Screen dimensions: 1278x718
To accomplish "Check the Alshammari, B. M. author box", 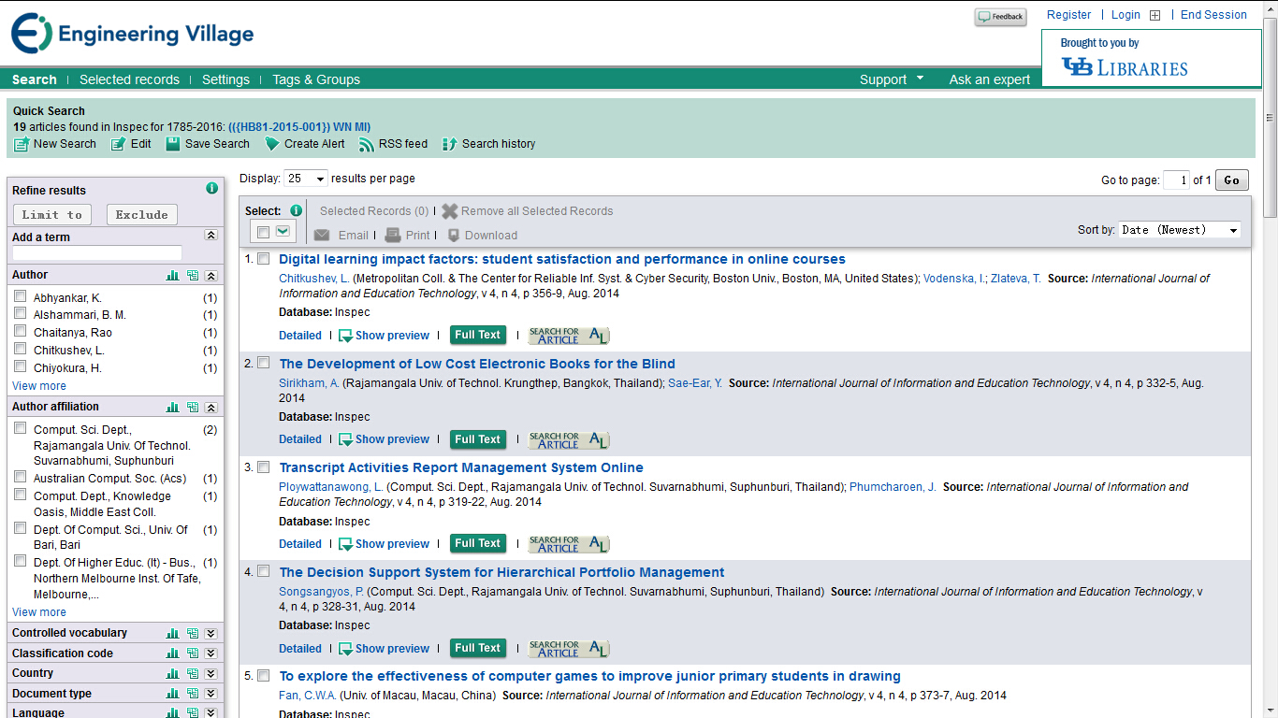I will [21, 314].
